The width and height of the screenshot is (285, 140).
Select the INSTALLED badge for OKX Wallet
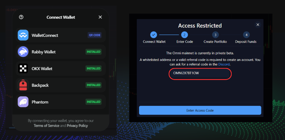(x=93, y=68)
